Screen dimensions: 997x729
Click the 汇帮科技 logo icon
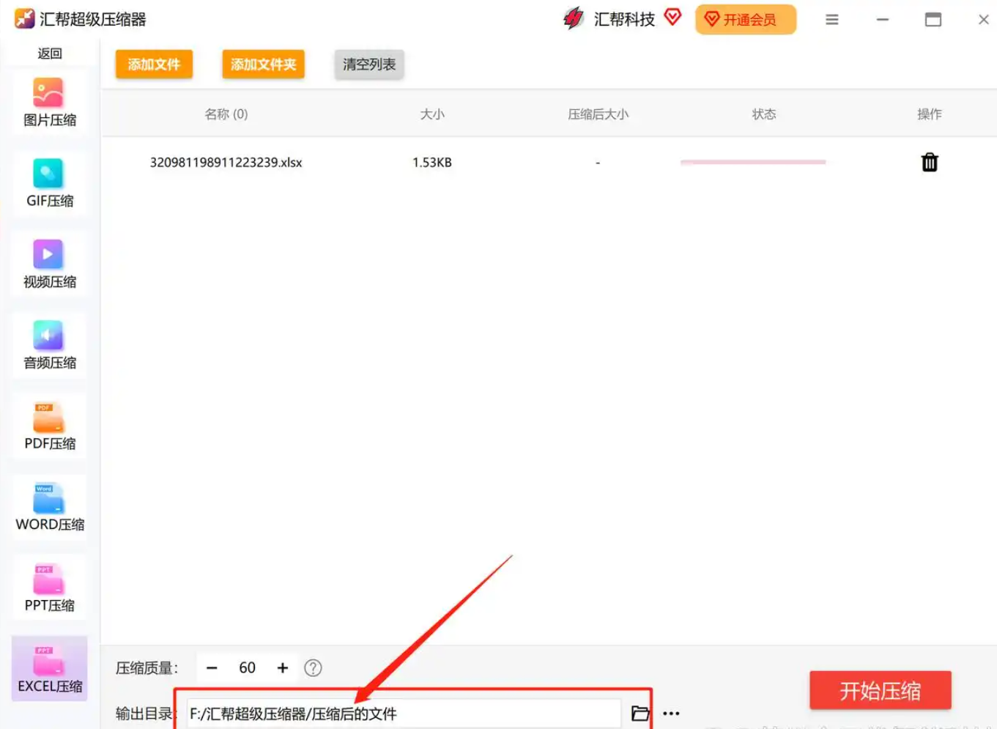click(x=574, y=19)
